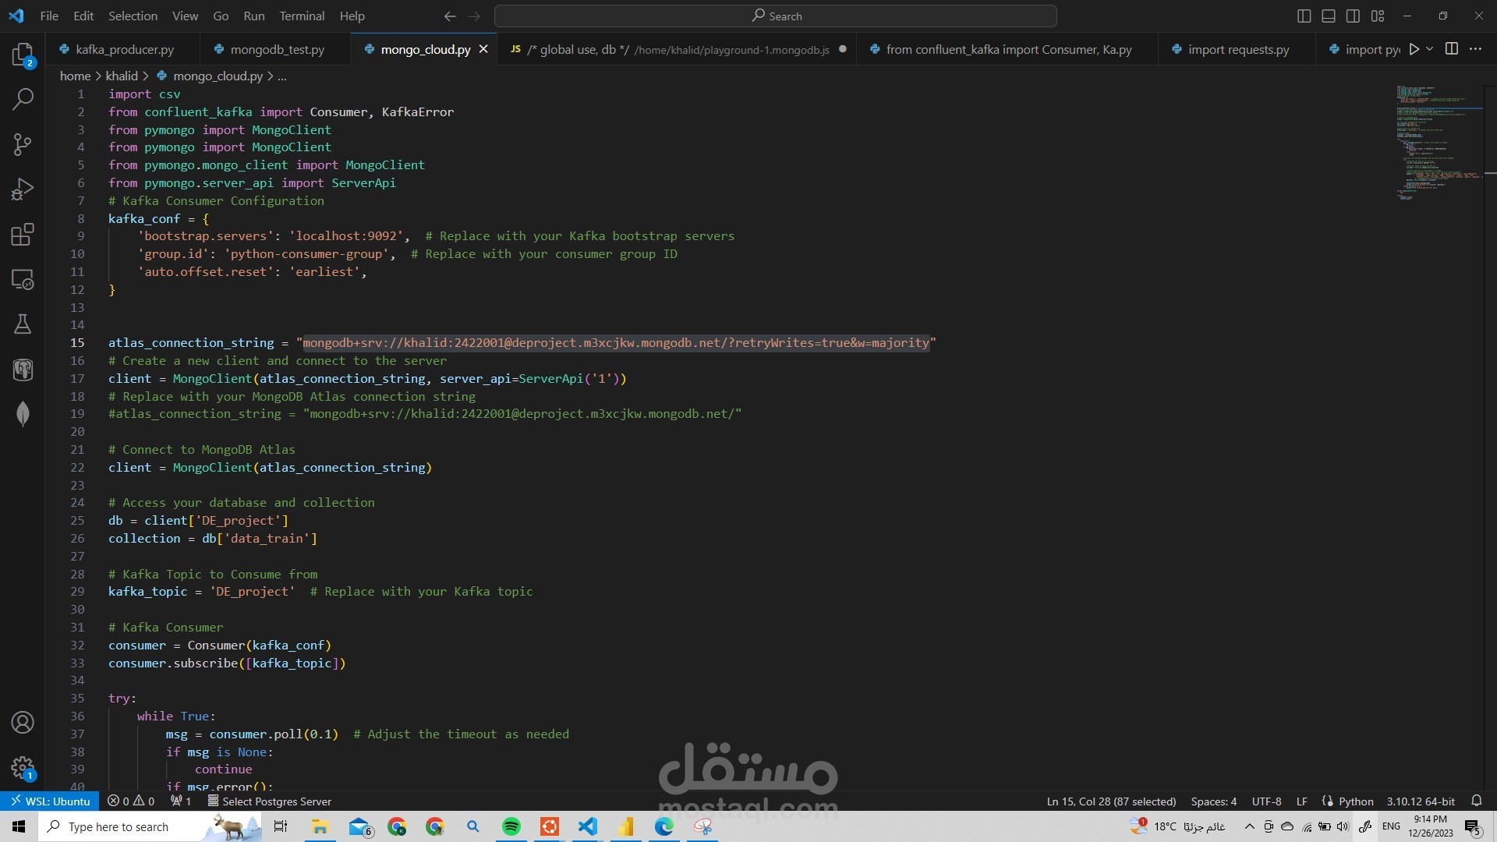Viewport: 1497px width, 842px height.
Task: Open the Manage gear settings
Action: point(23,768)
